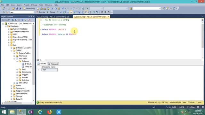Select the Results tab

pos(42,64)
